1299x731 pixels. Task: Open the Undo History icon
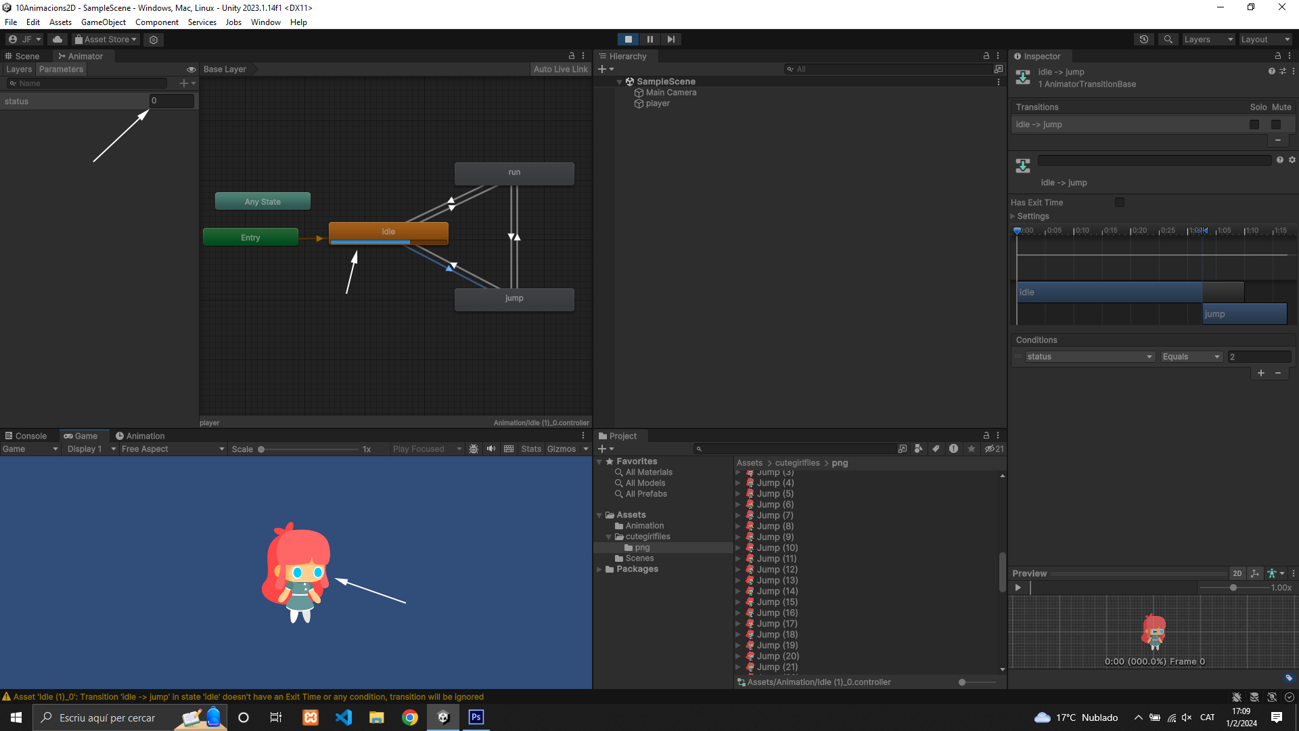(x=1144, y=39)
